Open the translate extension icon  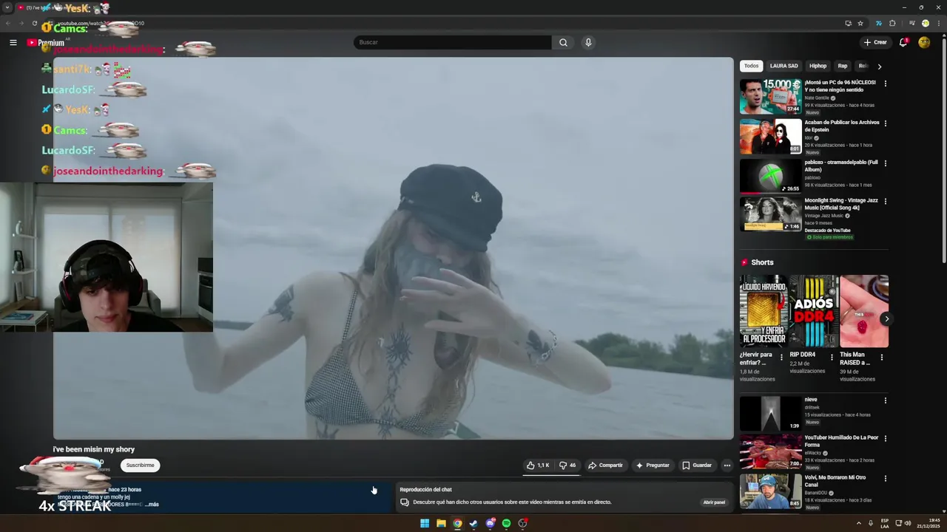(x=879, y=23)
